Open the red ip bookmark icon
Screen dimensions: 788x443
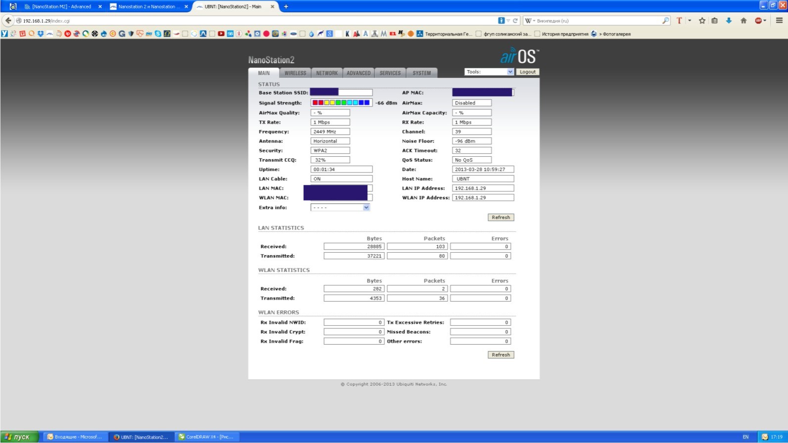(x=68, y=34)
